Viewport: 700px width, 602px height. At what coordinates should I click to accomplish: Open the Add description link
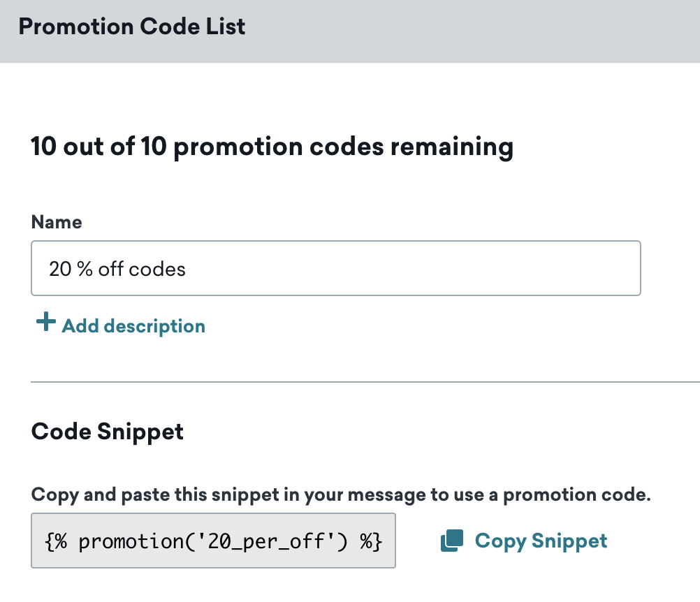(x=133, y=326)
